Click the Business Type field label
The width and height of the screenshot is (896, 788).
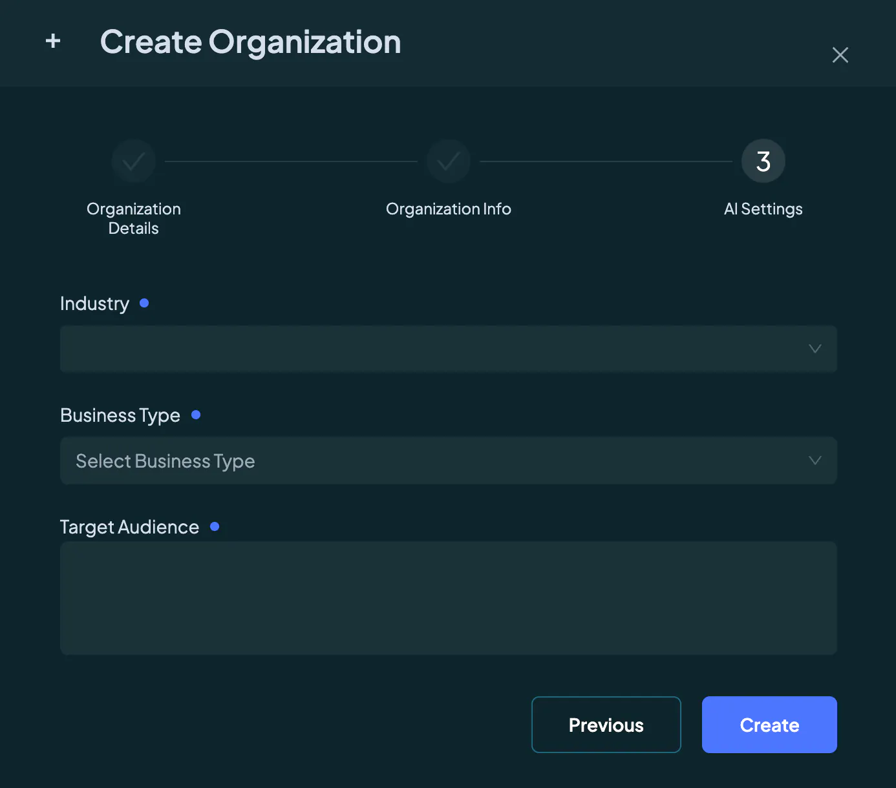[x=120, y=415]
